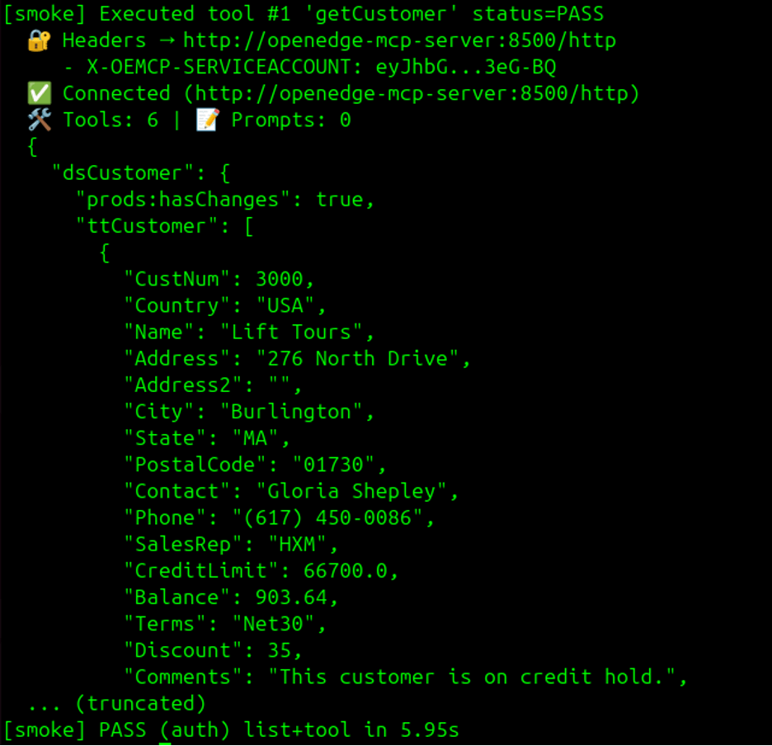Open the openedge-mcp-server URL on the Headers line
This screenshot has height=746, width=772.
click(399, 40)
